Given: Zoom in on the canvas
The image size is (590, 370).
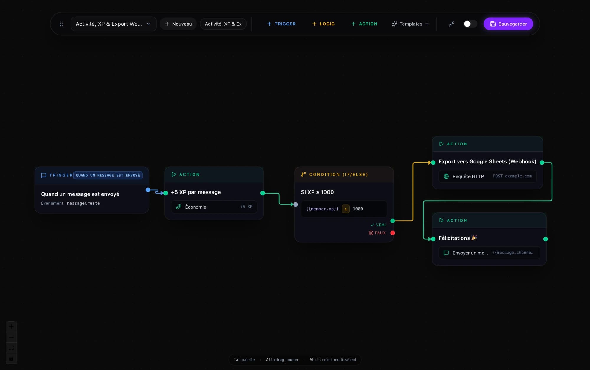Looking at the screenshot, I should pyautogui.click(x=11, y=327).
